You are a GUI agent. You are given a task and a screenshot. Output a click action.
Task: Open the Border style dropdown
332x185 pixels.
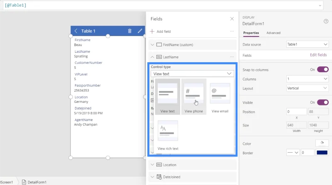coord(293,153)
